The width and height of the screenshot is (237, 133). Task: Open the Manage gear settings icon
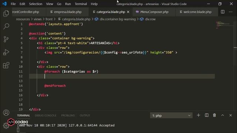(x=6, y=126)
